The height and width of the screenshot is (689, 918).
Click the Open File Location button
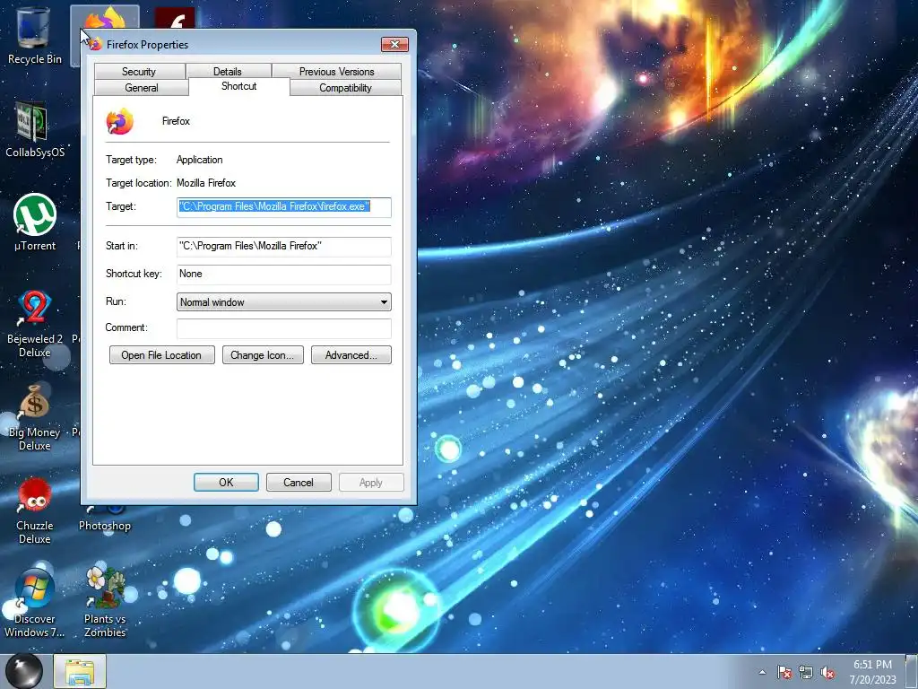click(161, 355)
